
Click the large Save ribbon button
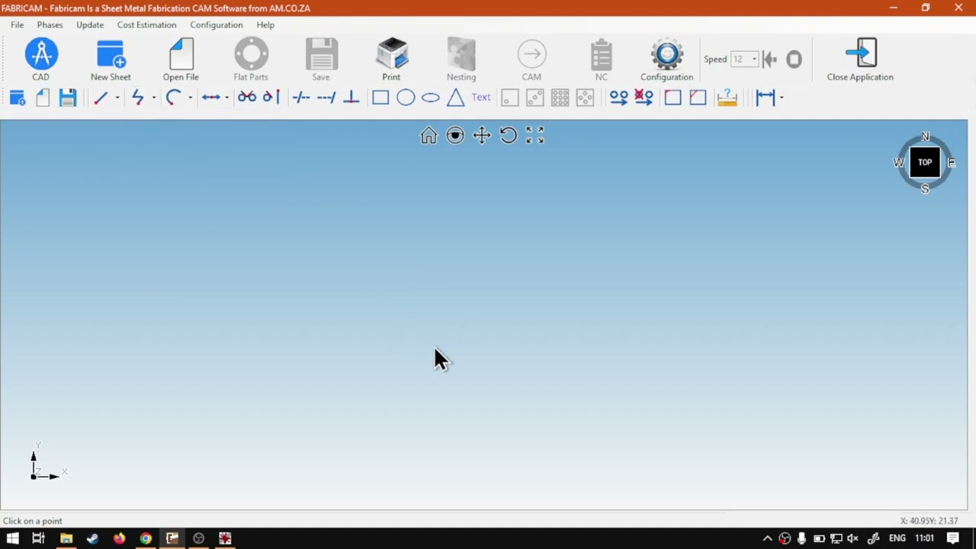pos(321,59)
